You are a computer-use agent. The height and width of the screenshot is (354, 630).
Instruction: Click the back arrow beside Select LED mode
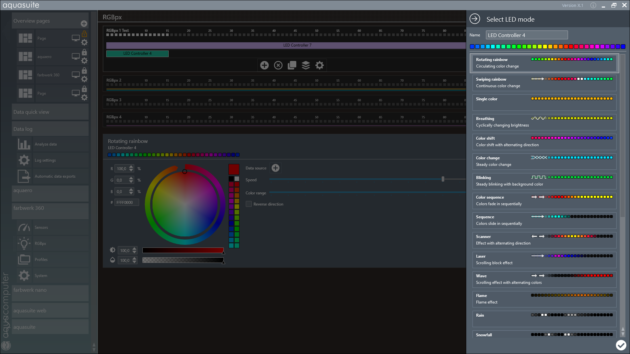click(x=475, y=19)
